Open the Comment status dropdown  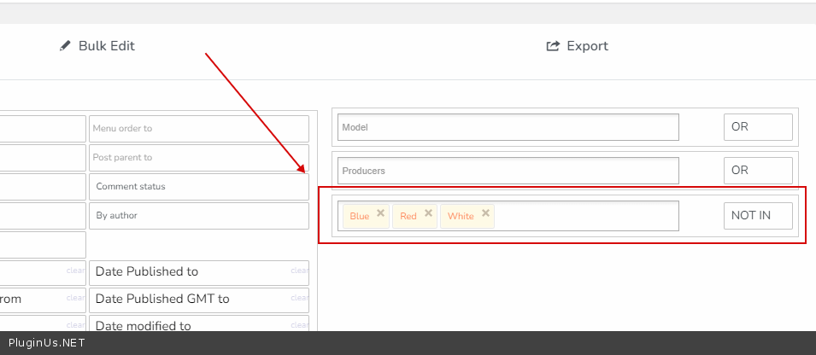click(x=198, y=187)
